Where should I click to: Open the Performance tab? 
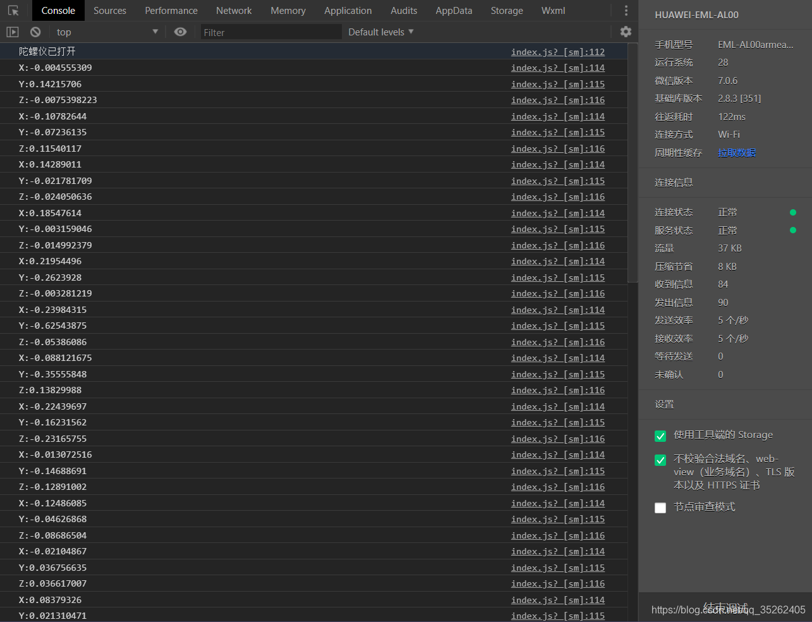[x=171, y=11]
